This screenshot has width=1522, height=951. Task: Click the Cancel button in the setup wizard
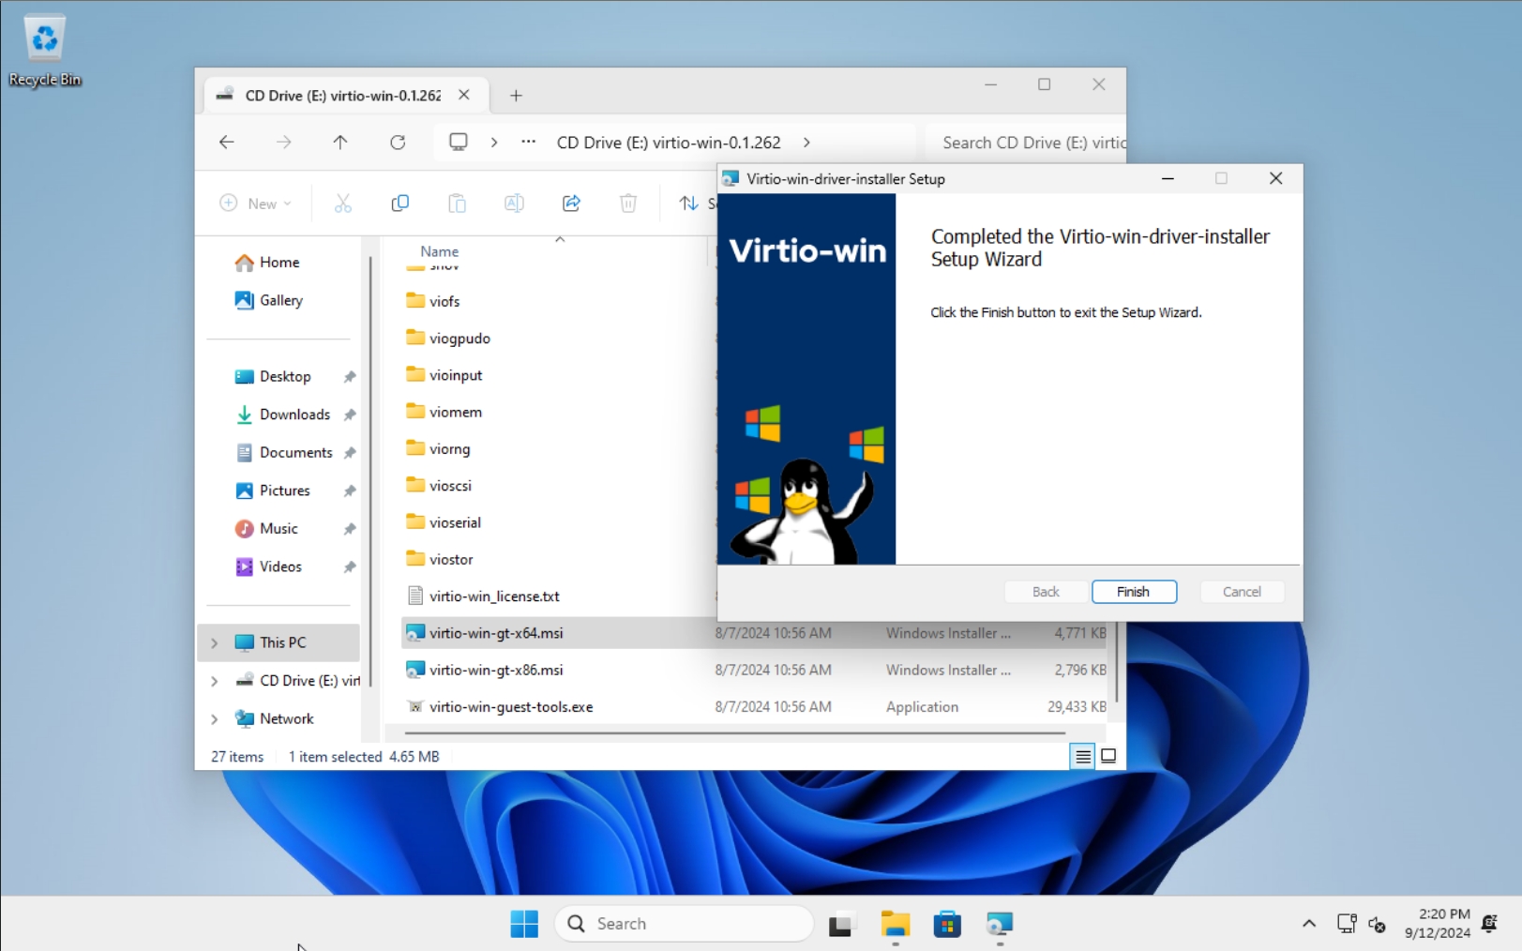[1242, 592]
